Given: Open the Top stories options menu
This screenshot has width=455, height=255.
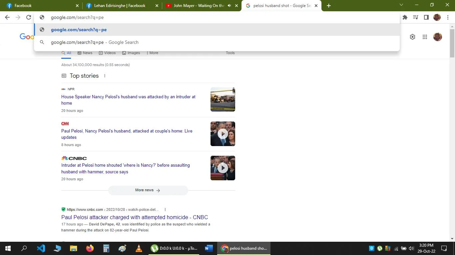Looking at the screenshot, I should pyautogui.click(x=105, y=76).
